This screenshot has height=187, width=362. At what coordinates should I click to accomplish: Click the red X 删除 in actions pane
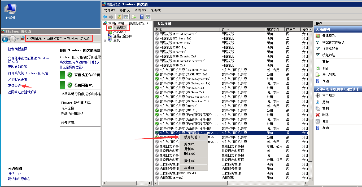[325, 115]
